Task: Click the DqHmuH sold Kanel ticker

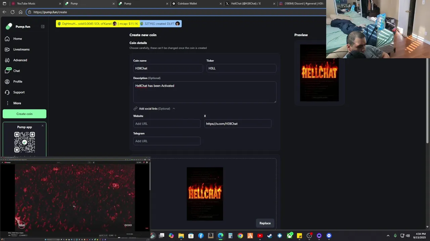Action: click(x=97, y=24)
